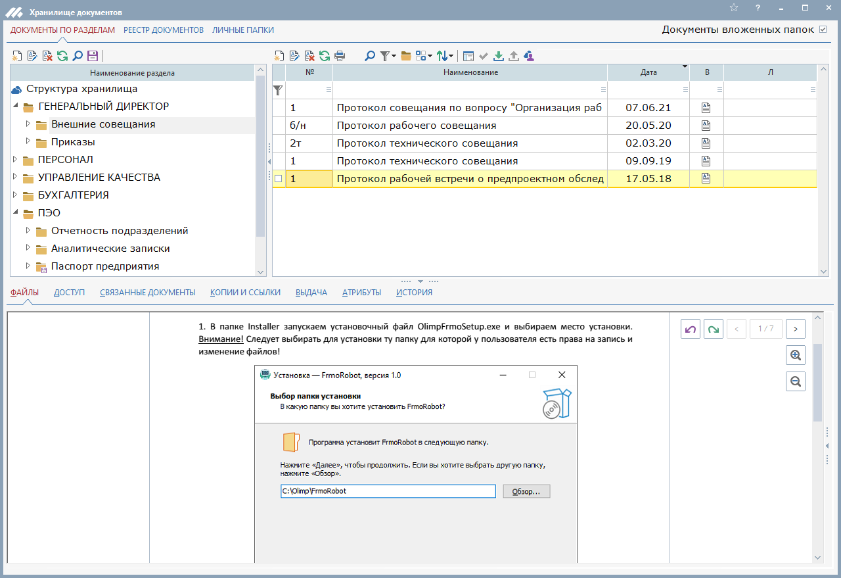Open the sort order dropdown in list toolbar
Viewport: 841px width, 578px height.
[451, 56]
